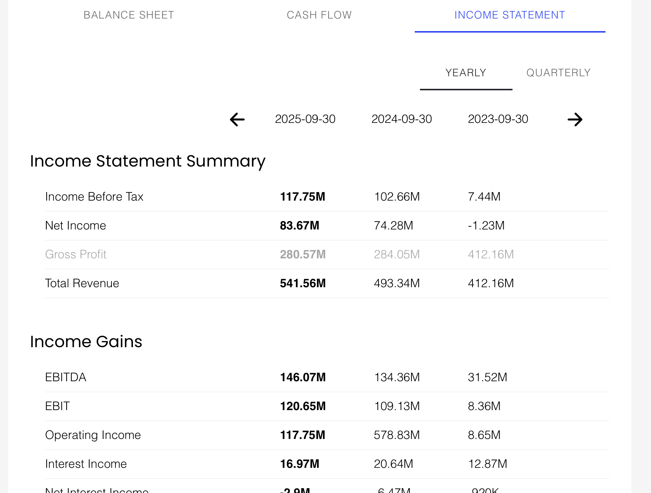The image size is (651, 493).
Task: Click the Operating Income row label
Action: point(93,435)
